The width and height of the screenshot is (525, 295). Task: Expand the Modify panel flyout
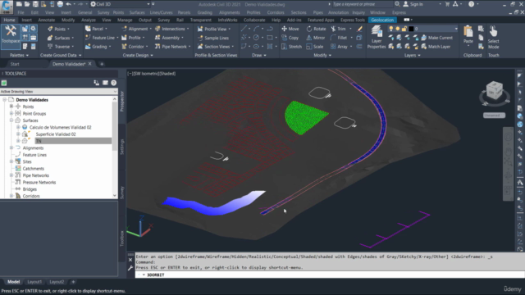[322, 55]
